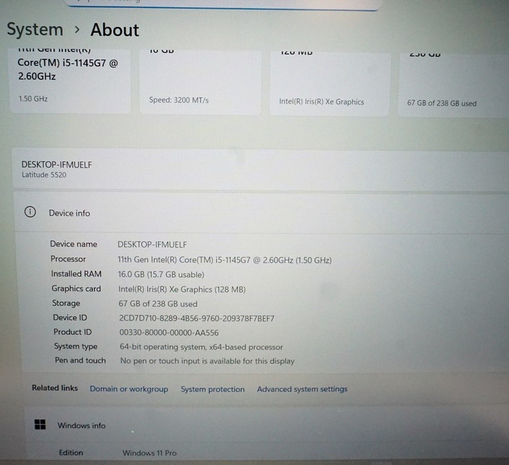Click the Product ID label

click(x=72, y=332)
